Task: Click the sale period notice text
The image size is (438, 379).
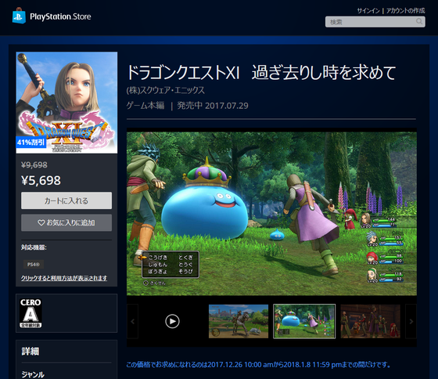Action: (x=259, y=365)
